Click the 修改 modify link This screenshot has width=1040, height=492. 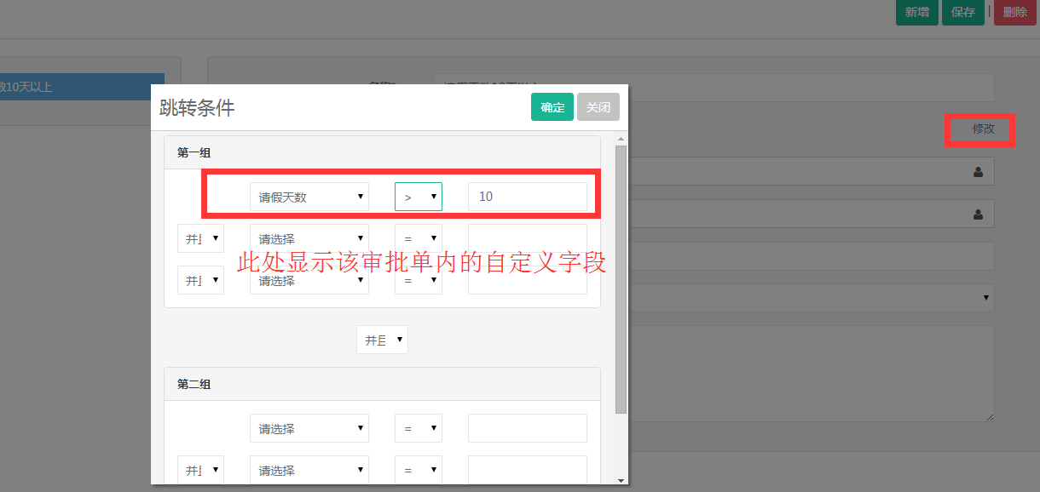[984, 129]
